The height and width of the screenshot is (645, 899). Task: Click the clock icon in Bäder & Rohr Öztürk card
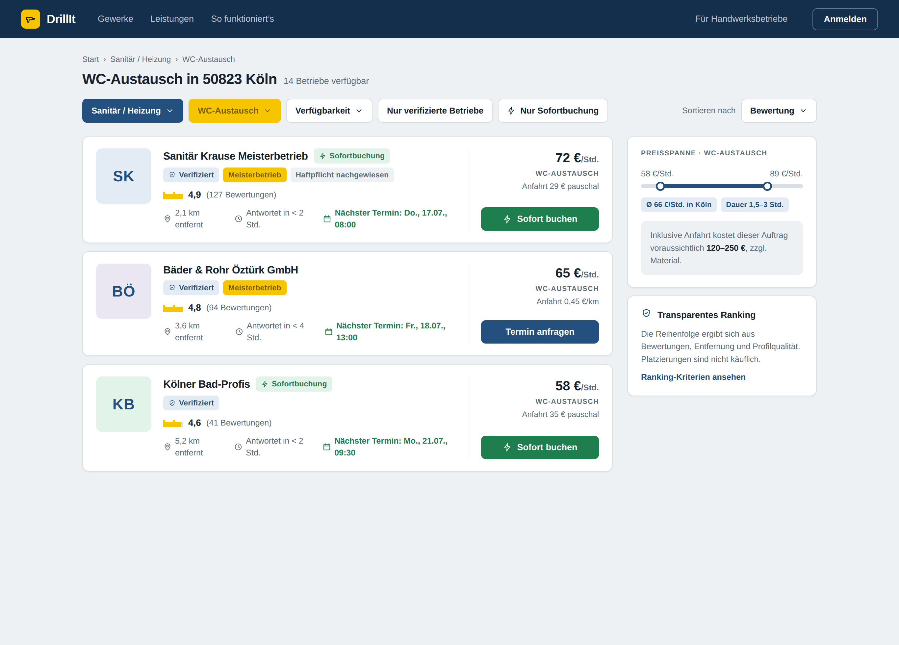pos(239,332)
